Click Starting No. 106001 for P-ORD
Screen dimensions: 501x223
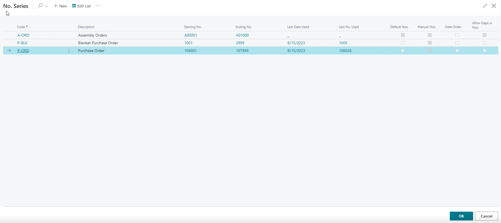pos(190,51)
